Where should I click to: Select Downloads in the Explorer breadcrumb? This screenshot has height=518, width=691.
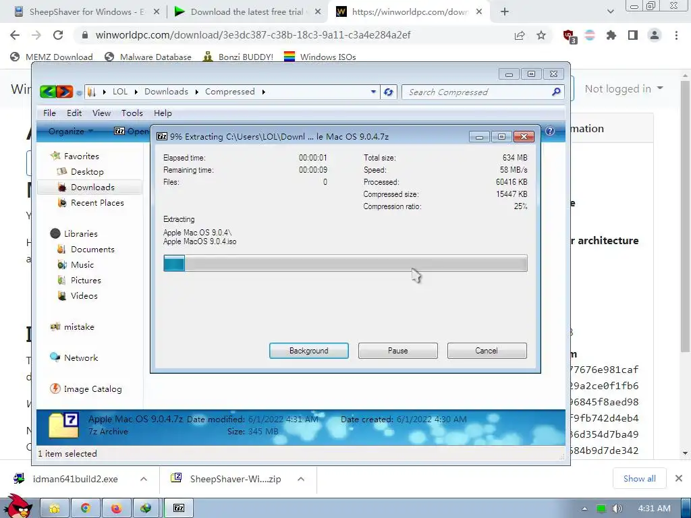(x=166, y=92)
